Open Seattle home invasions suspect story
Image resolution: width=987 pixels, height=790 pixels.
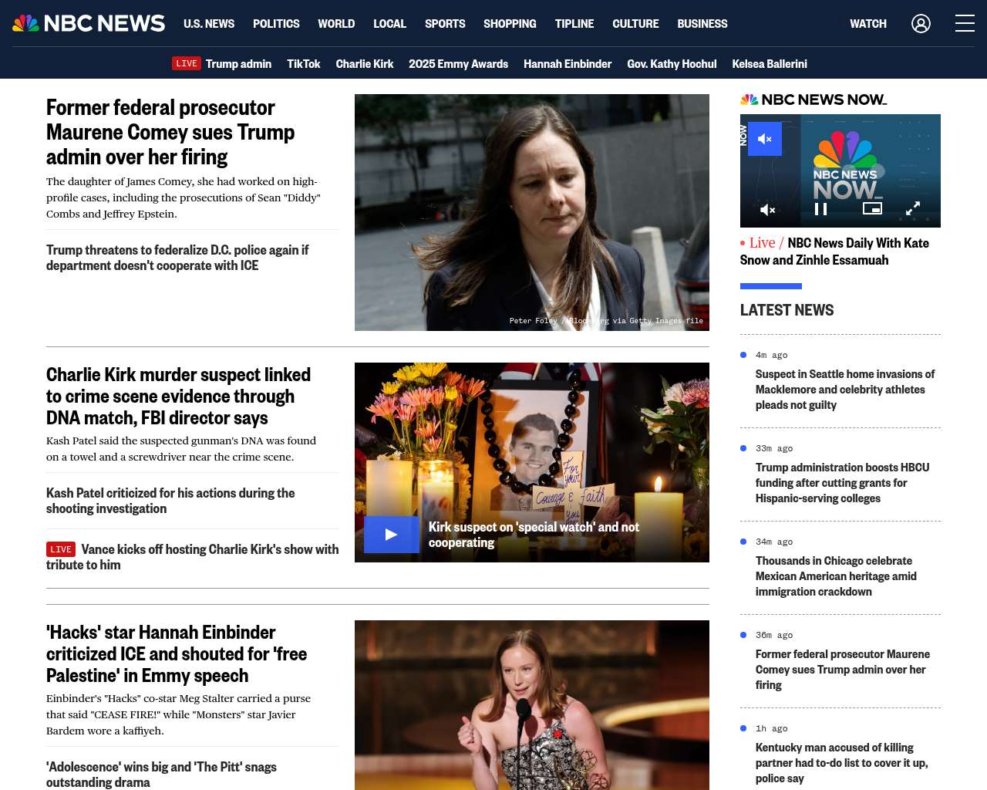[x=845, y=390]
